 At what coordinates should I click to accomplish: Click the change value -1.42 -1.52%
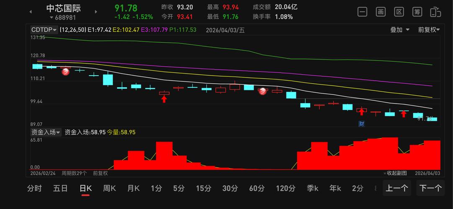134,17
